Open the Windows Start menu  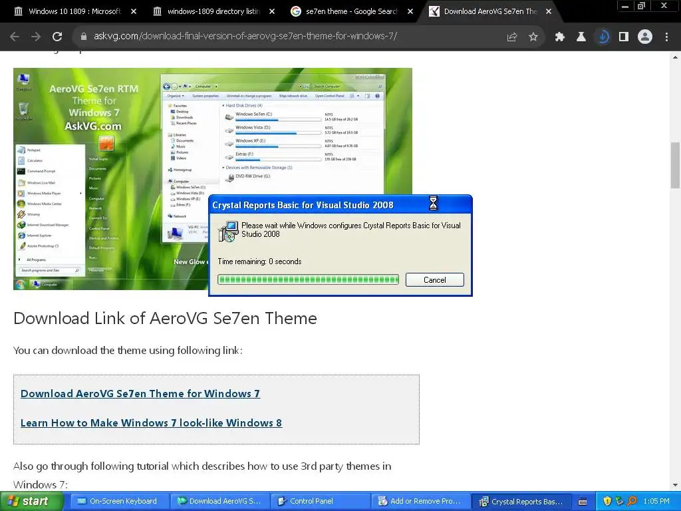click(x=31, y=501)
